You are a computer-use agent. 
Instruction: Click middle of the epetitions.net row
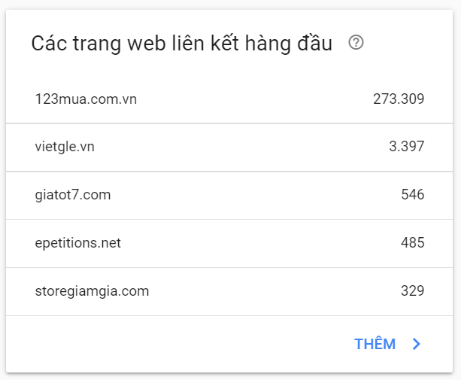[229, 244]
